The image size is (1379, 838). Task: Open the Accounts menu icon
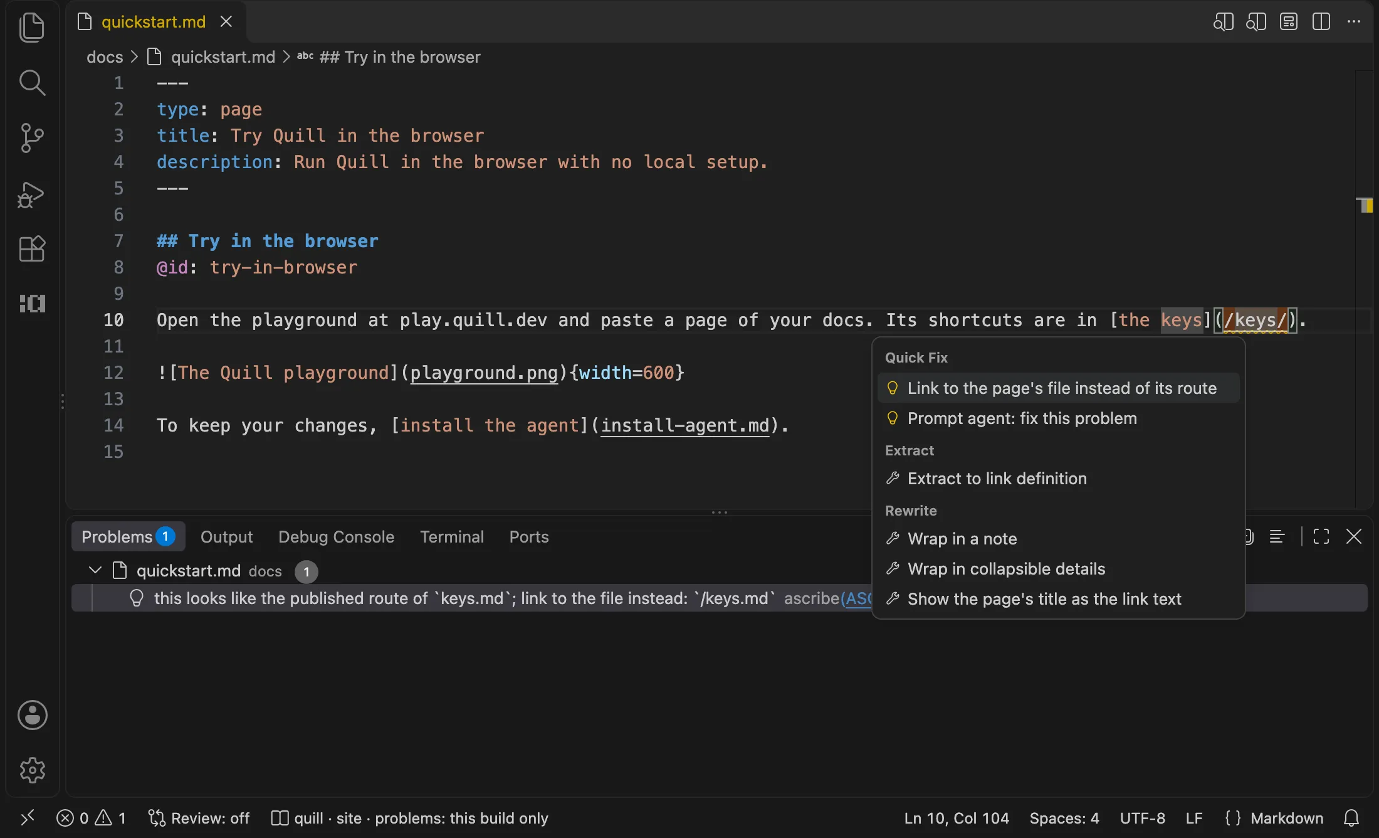(x=32, y=715)
